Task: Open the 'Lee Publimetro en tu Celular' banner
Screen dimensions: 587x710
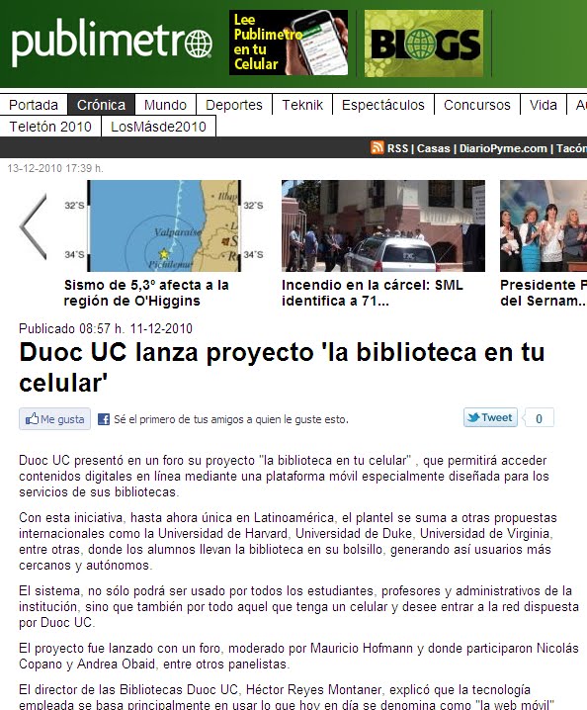Action: click(289, 43)
